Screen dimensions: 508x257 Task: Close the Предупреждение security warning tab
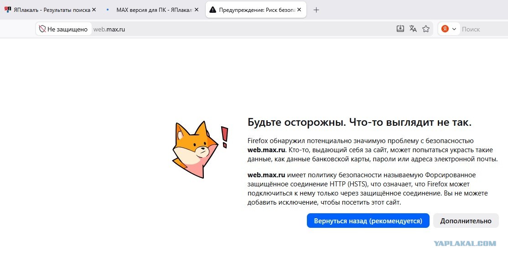tap(299, 10)
